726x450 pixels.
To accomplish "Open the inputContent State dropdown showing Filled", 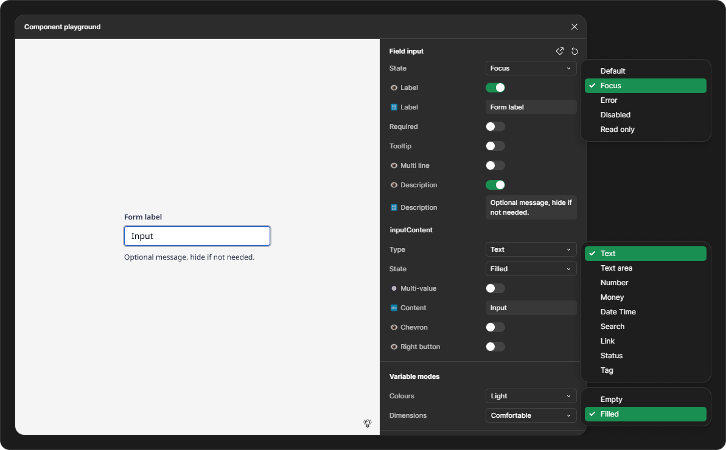I will (x=531, y=269).
